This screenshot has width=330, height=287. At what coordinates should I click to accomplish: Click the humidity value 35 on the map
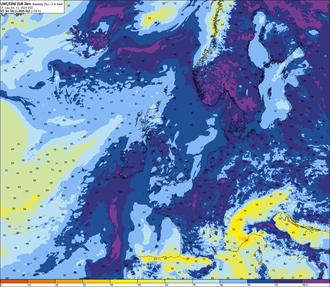(x=229, y=250)
